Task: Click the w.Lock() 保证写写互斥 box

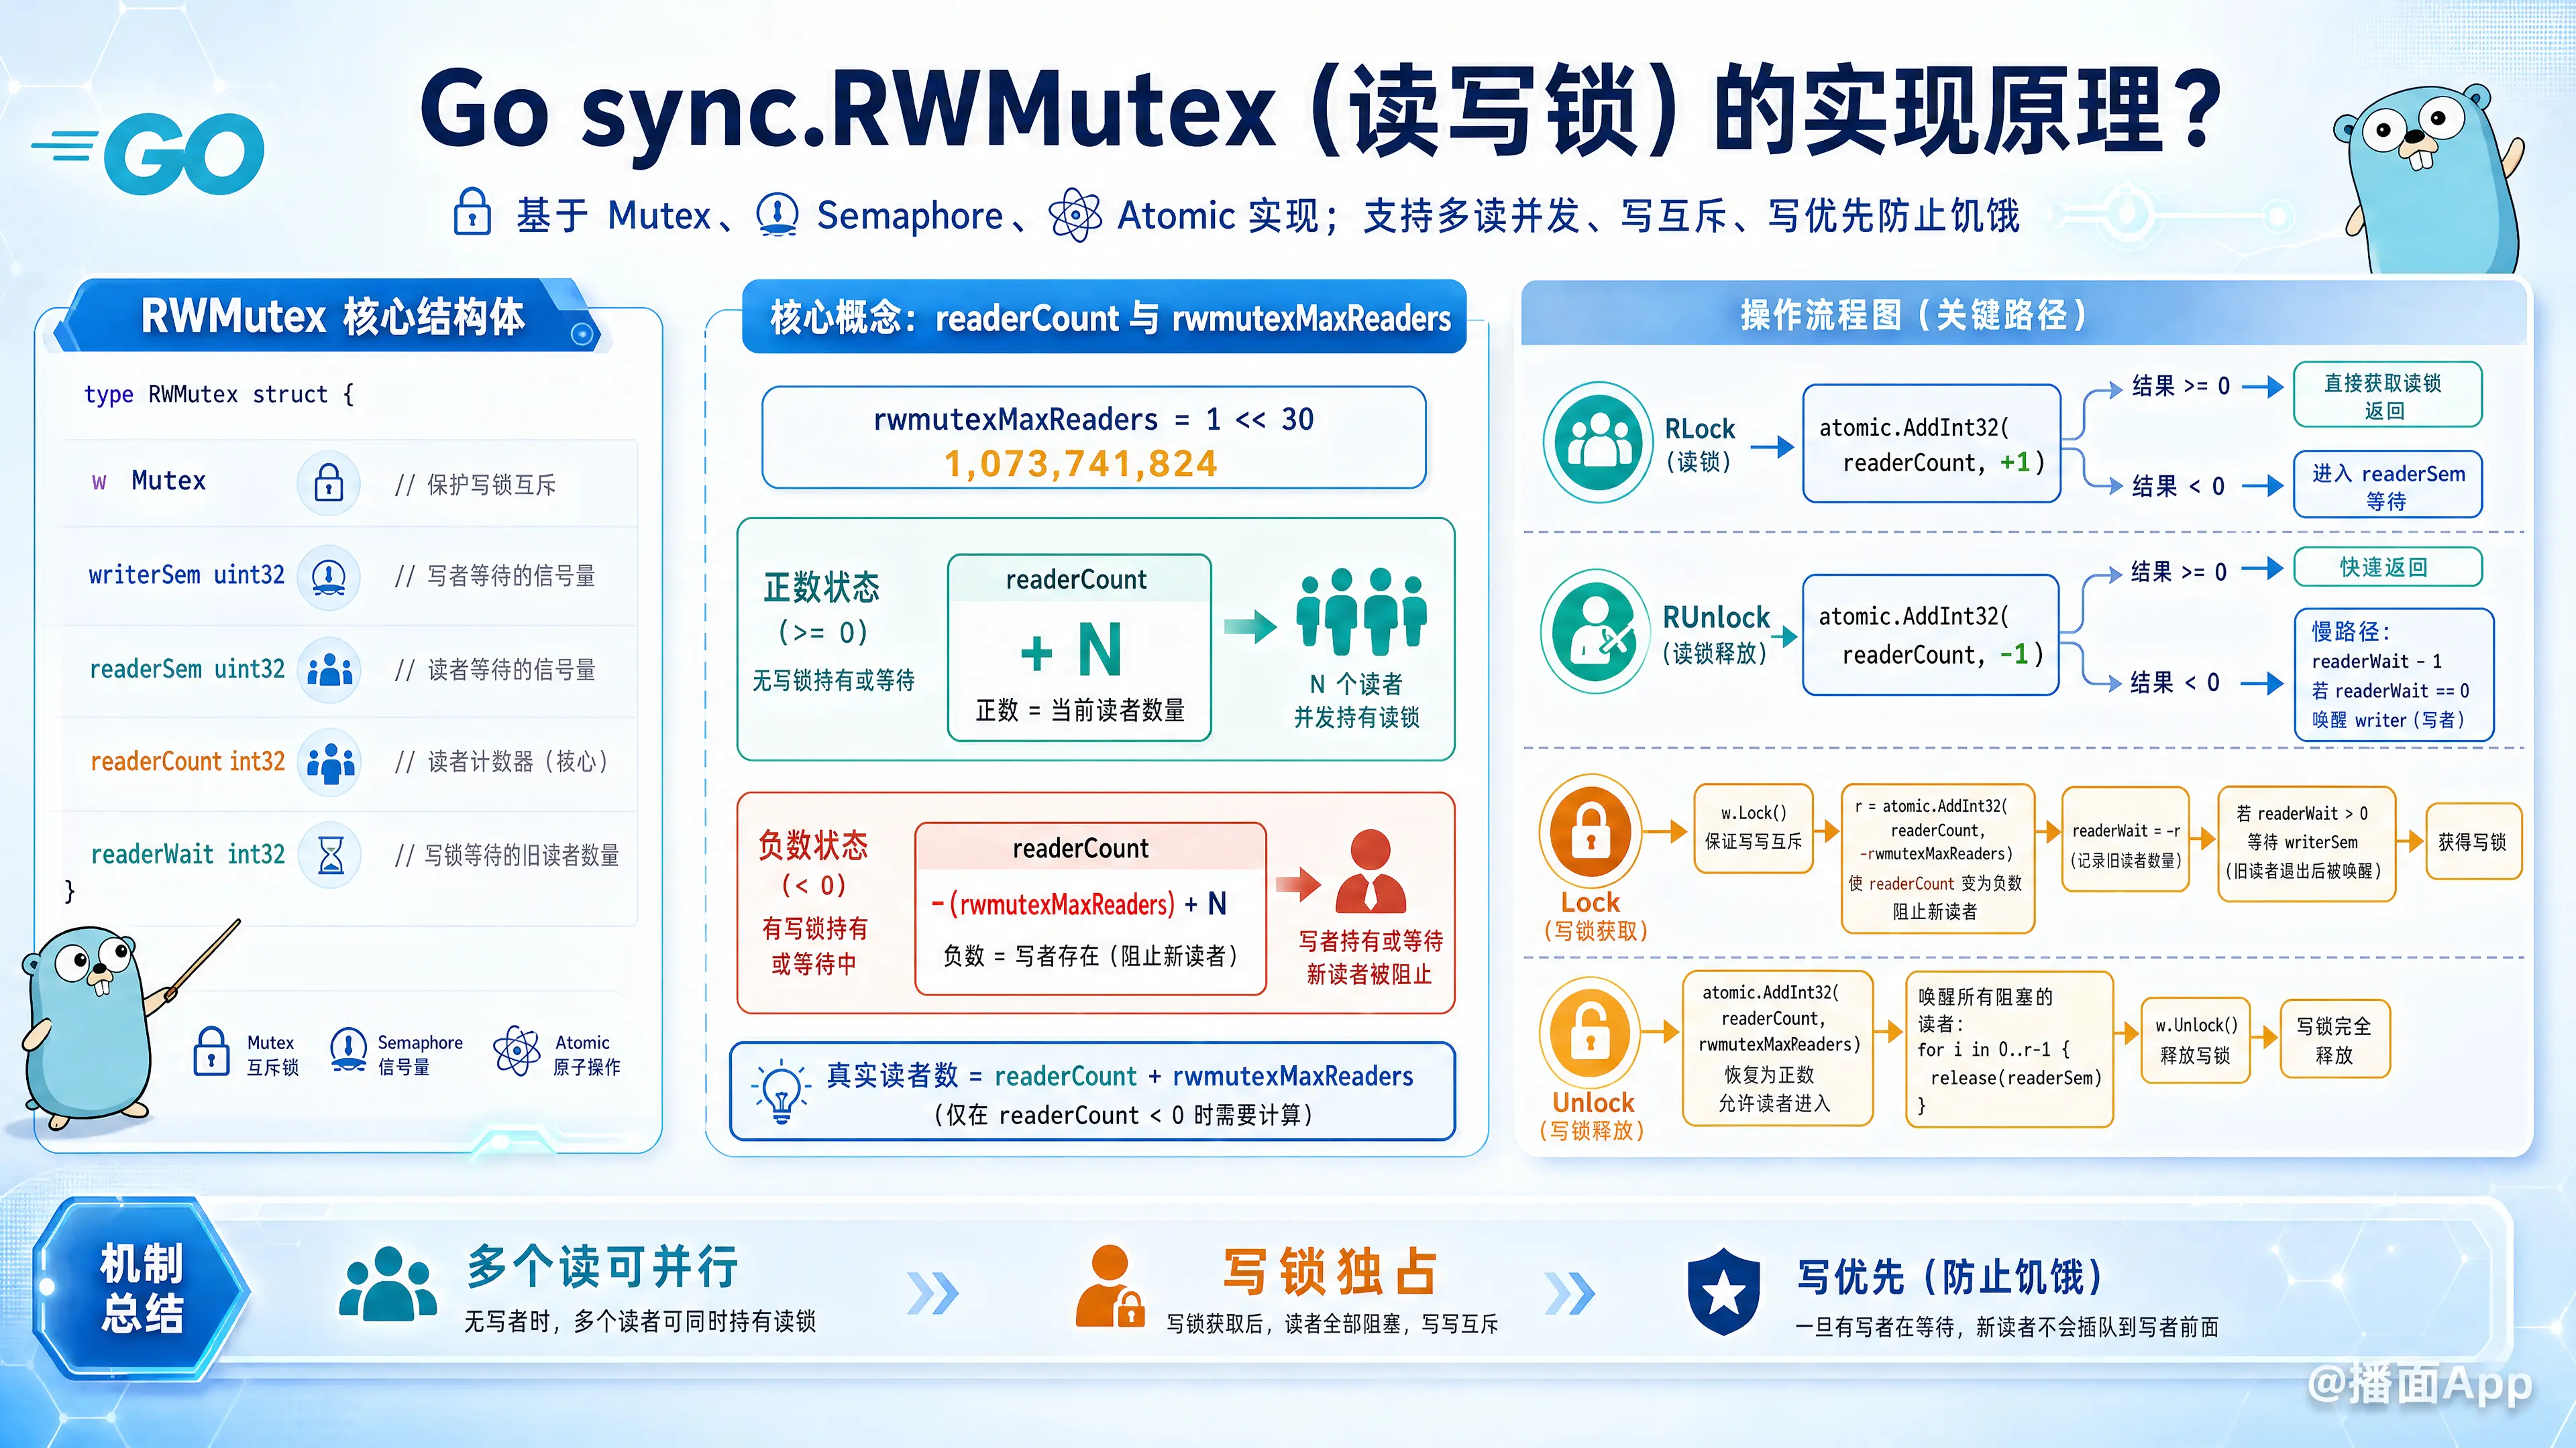Action: pos(1754,829)
